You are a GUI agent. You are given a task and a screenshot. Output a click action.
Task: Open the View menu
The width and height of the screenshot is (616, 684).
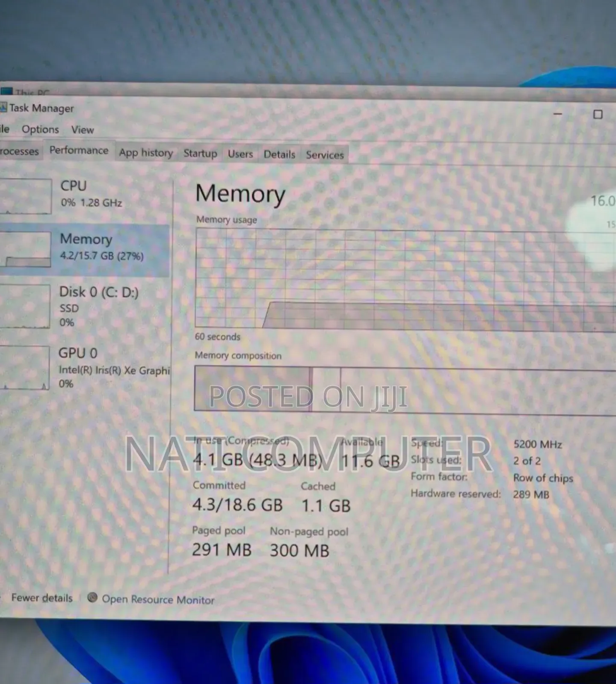pos(83,130)
